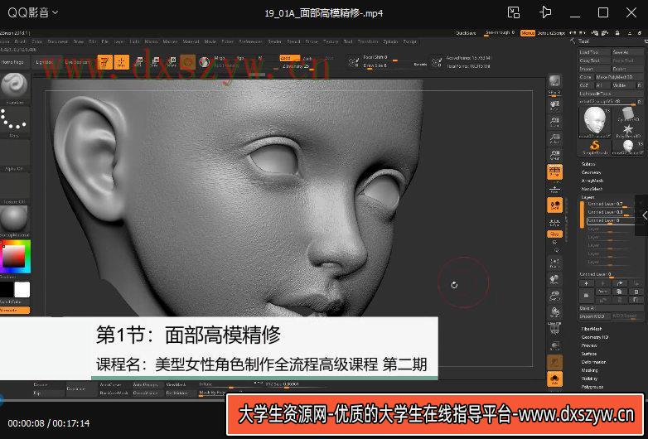Screen dimensions: 648x439
Task: Toggle the Local symmetry button
Action: (554, 205)
